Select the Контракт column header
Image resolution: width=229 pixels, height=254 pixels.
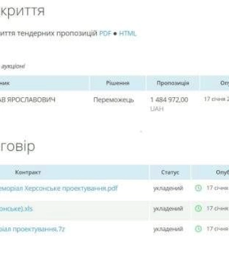coord(28,172)
